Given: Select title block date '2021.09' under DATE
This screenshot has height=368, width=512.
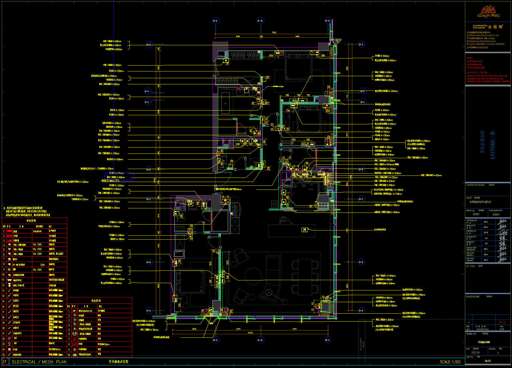Looking at the screenshot, I should pyautogui.click(x=475, y=352).
